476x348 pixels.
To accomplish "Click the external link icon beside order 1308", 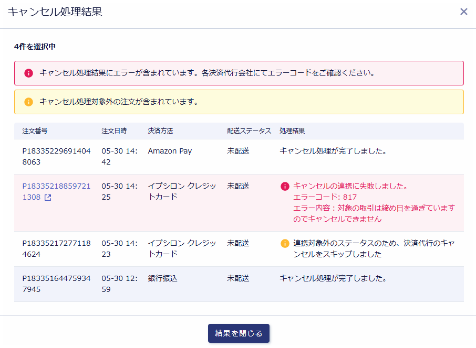I will click(48, 198).
